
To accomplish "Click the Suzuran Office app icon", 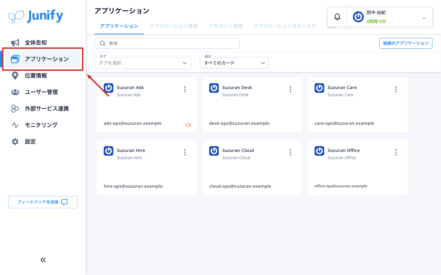I will point(319,151).
